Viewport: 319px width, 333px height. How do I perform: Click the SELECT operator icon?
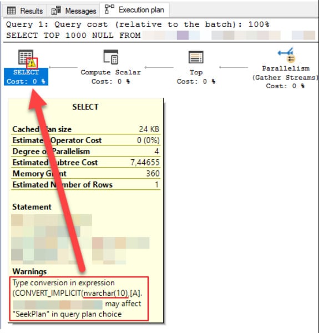point(26,57)
